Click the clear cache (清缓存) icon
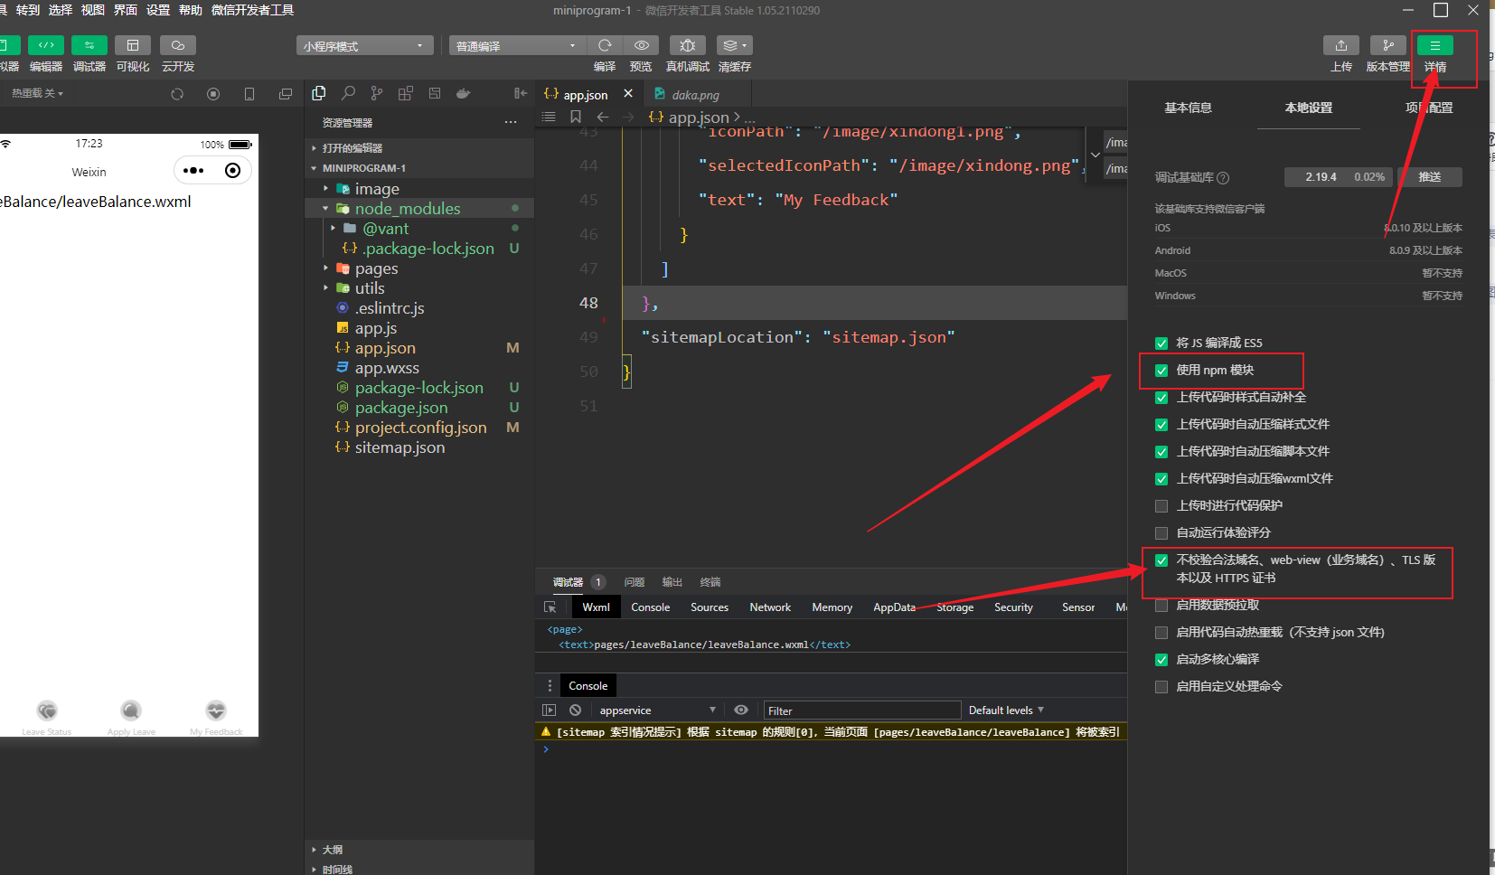 [735, 45]
